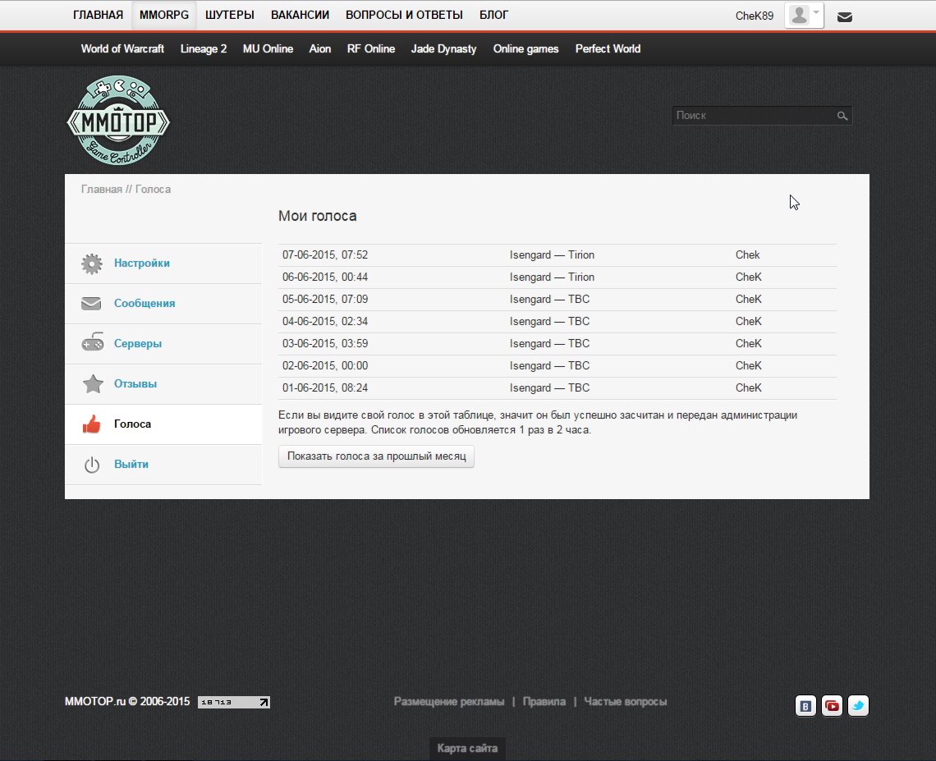Image resolution: width=936 pixels, height=761 pixels.
Task: Open the envelope messages icon in header
Action: pyautogui.click(x=844, y=16)
